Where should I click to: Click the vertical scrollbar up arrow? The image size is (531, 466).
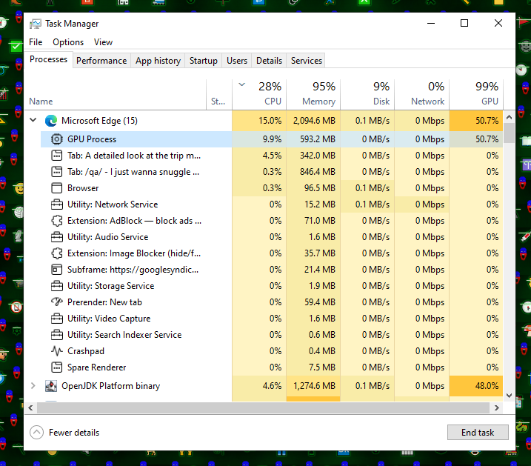[x=509, y=117]
